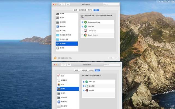
Task: Select the Calendar item in the Camera window
Action: (x=68, y=76)
